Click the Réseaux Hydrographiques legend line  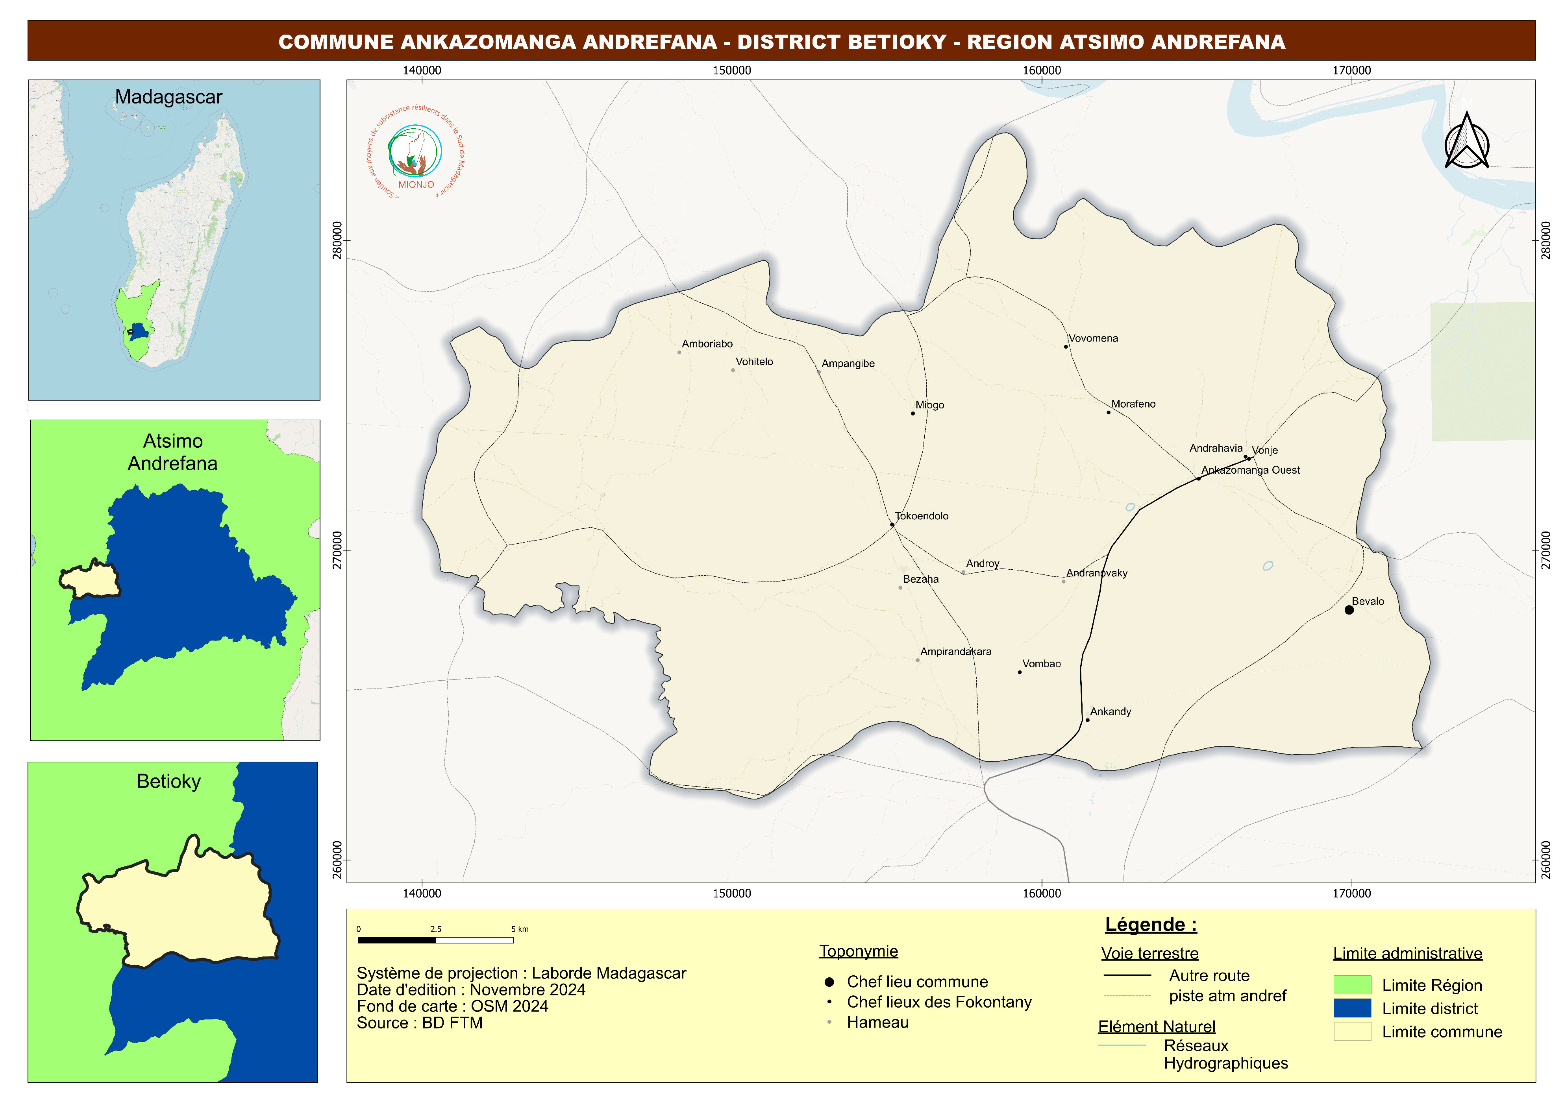(1122, 1045)
